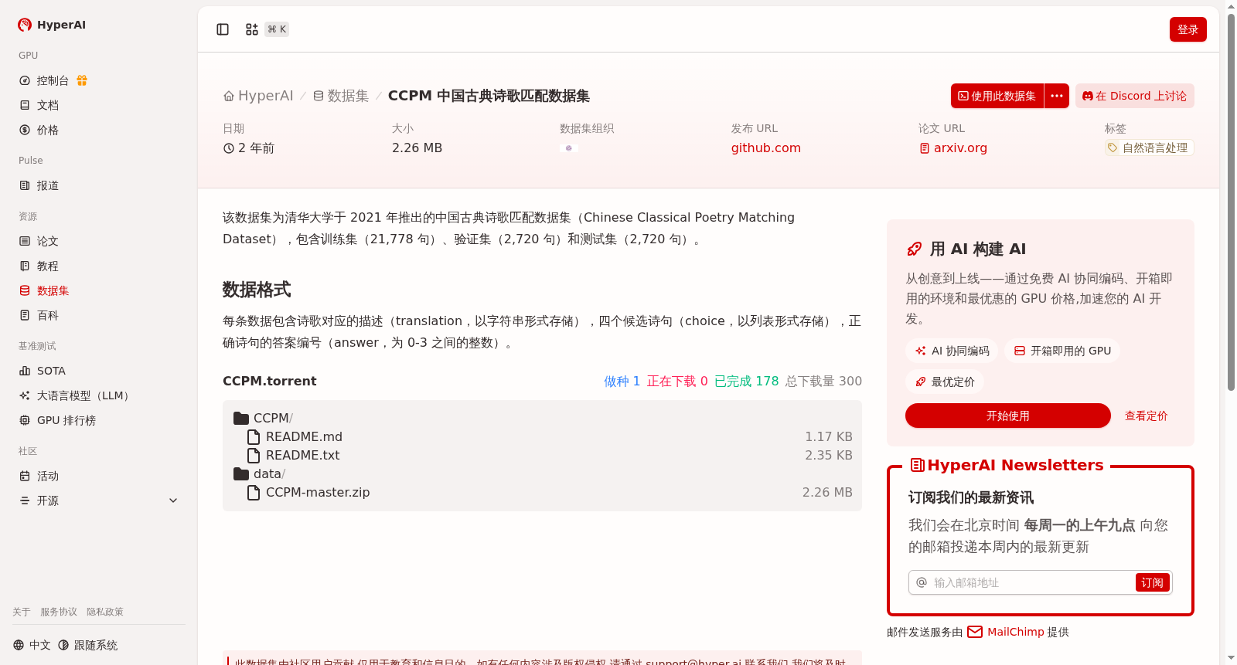
Task: Open 文档 in the sidebar
Action: click(48, 105)
